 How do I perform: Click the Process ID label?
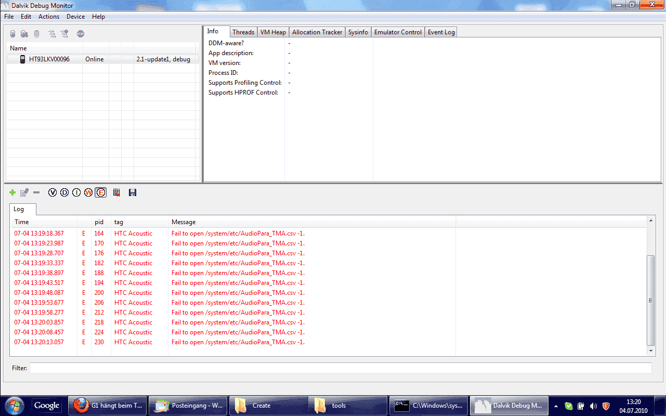[x=224, y=73]
